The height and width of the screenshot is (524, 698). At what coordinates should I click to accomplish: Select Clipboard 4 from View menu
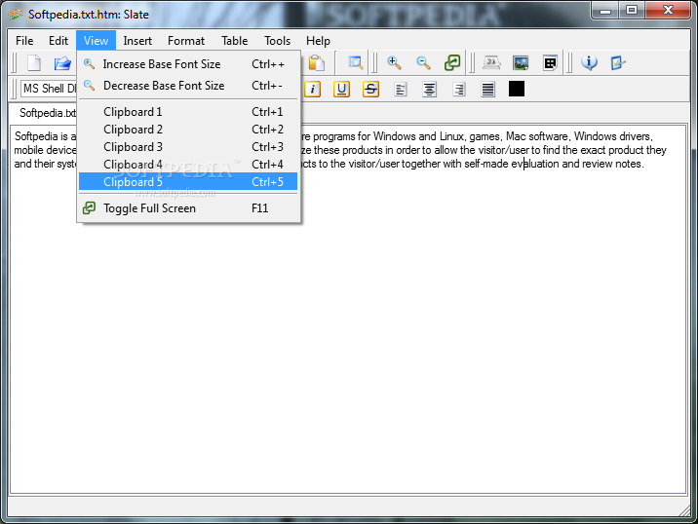pyautogui.click(x=188, y=165)
